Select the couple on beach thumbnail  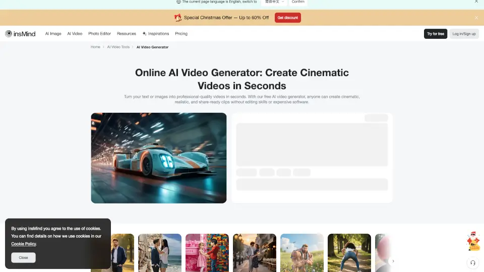pos(160,253)
